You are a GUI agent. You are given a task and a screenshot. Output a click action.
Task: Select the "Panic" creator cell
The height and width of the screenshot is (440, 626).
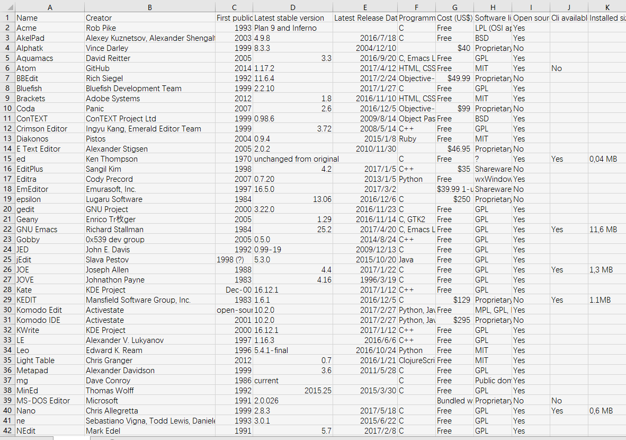(150, 108)
